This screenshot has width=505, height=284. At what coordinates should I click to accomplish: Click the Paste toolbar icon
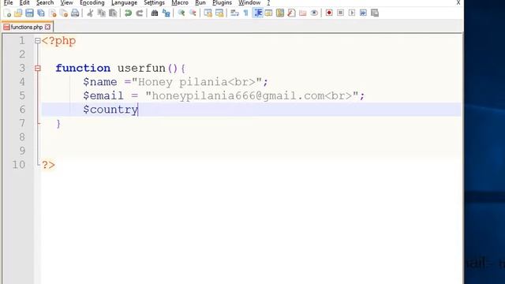(x=113, y=13)
